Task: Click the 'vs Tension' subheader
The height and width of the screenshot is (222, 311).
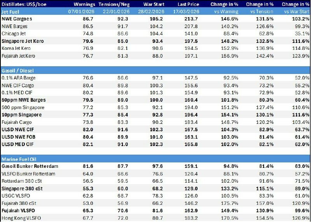Action: point(260,12)
